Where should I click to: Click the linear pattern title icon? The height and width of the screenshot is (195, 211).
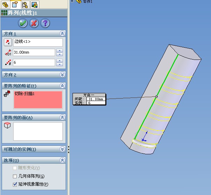coord(4,13)
